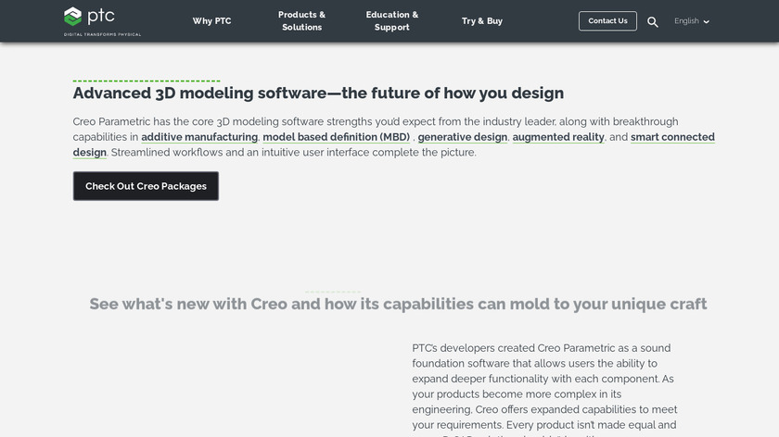Follow the additive manufacturing link
Image resolution: width=779 pixels, height=437 pixels.
coord(199,137)
